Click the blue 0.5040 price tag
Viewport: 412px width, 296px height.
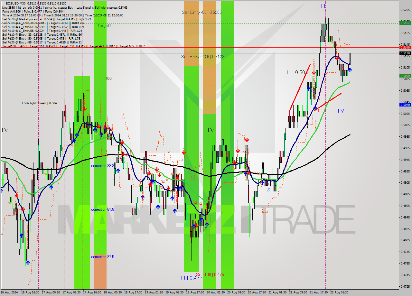[405, 105]
